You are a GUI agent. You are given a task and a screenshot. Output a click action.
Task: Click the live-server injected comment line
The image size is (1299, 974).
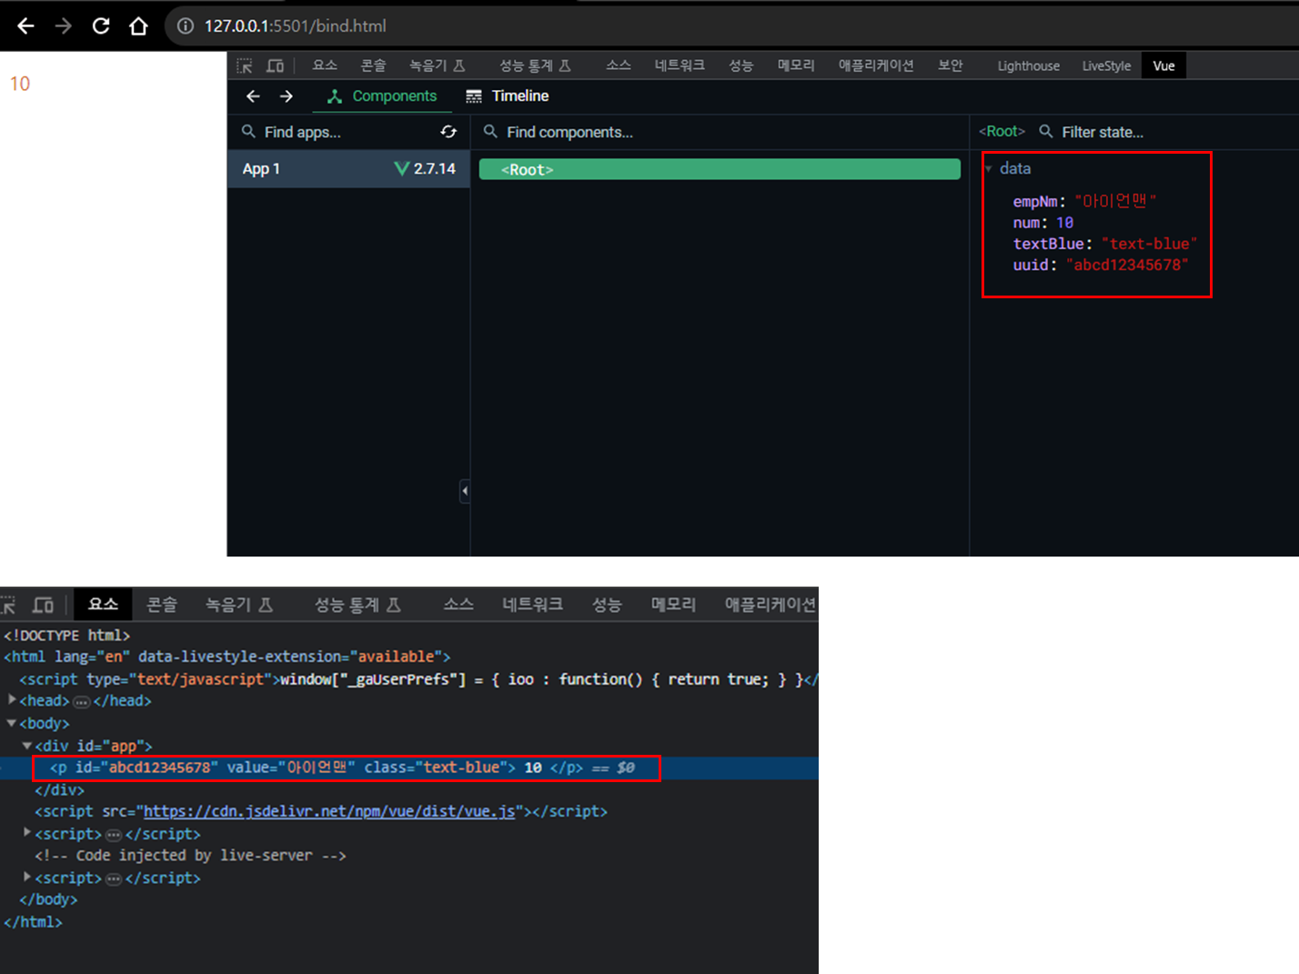coord(190,856)
